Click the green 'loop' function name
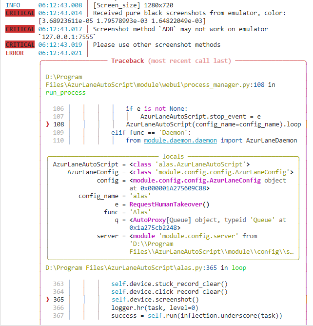The image size is (313, 326). pos(239,268)
